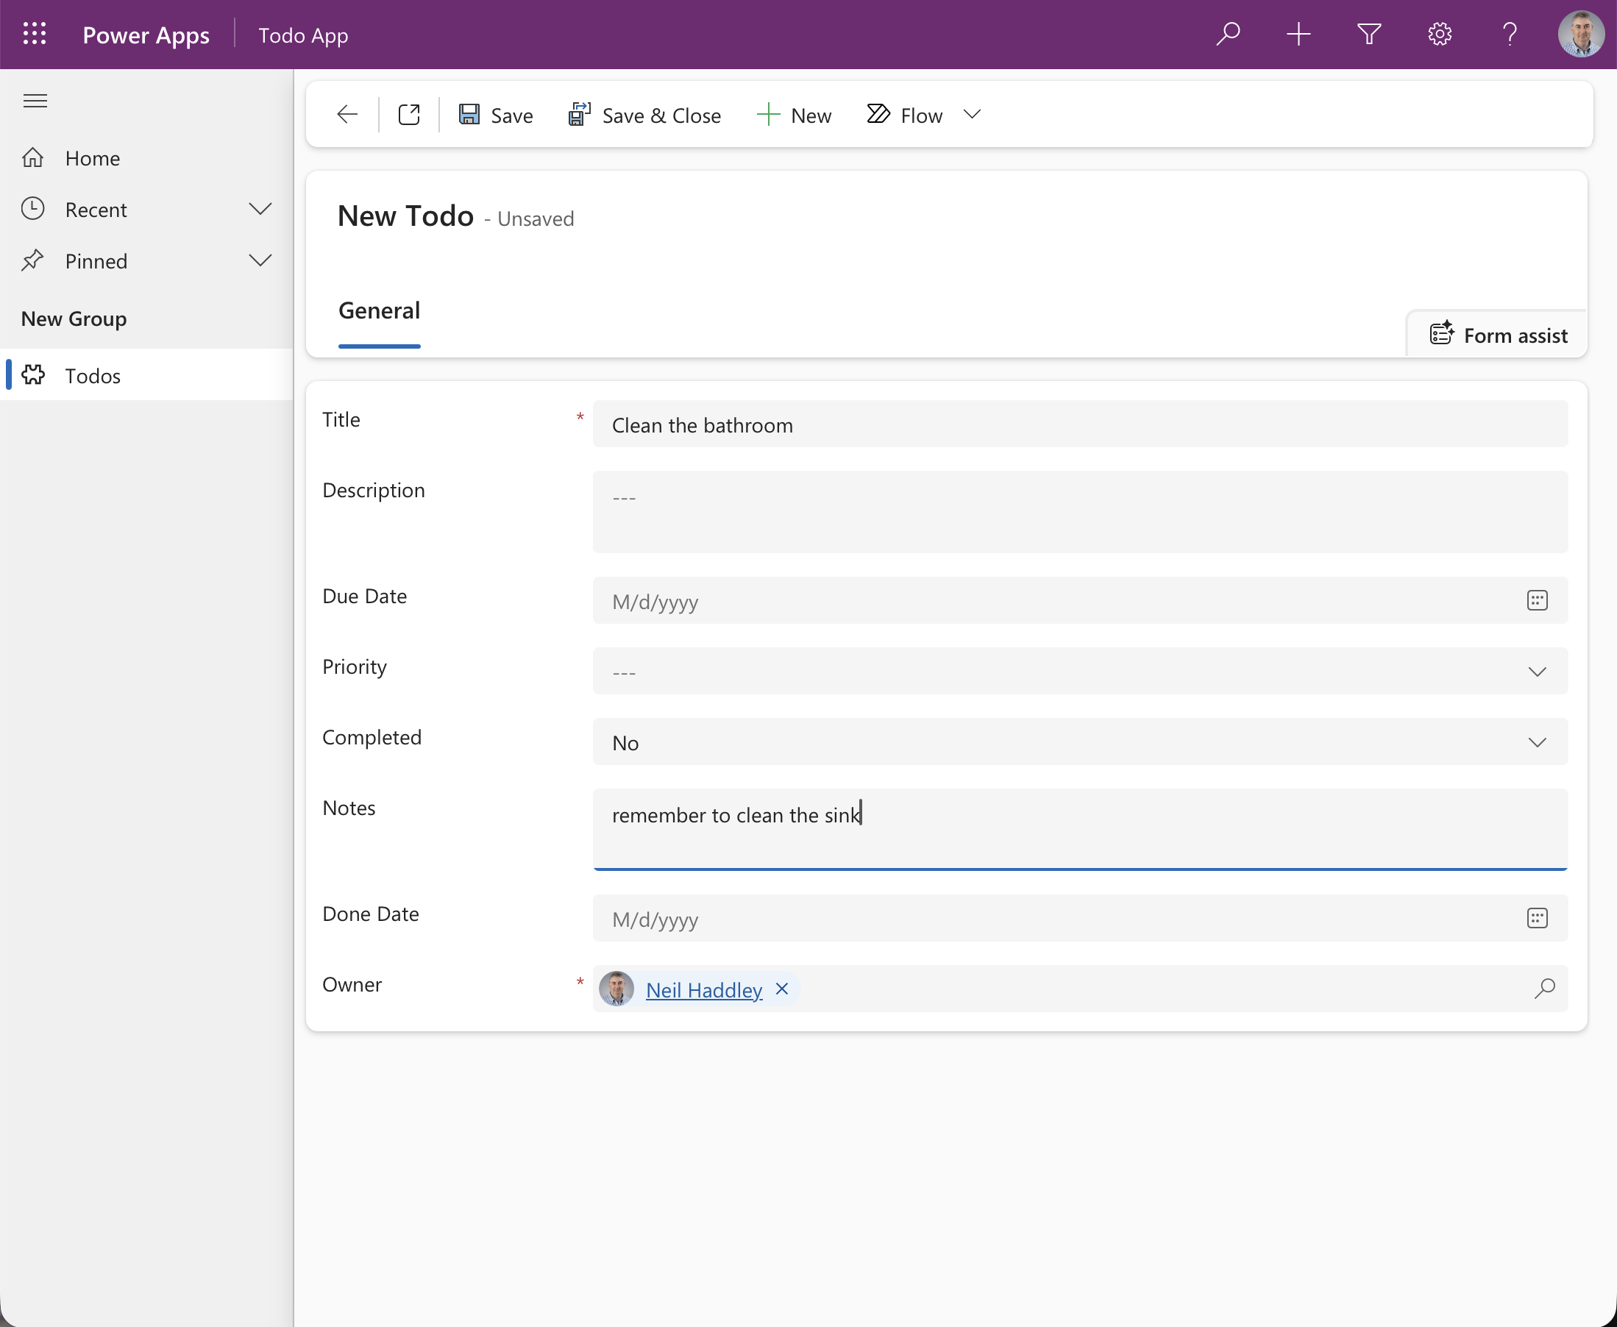
Task: Click the Description text area
Action: pyautogui.click(x=1079, y=512)
